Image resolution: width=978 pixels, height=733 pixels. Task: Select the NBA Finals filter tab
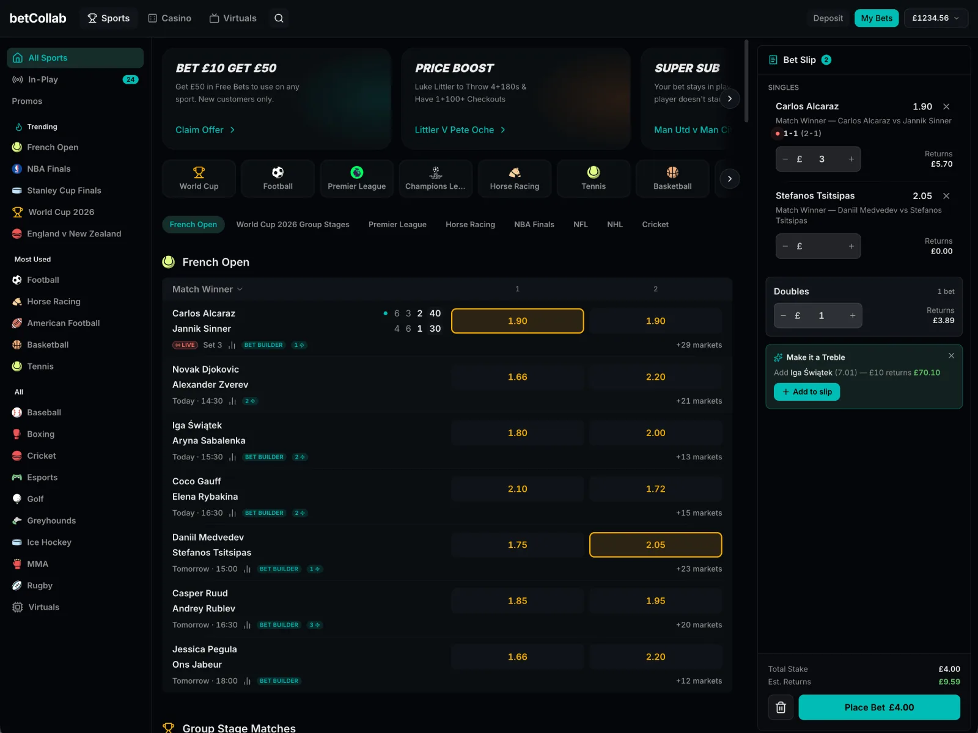(534, 224)
